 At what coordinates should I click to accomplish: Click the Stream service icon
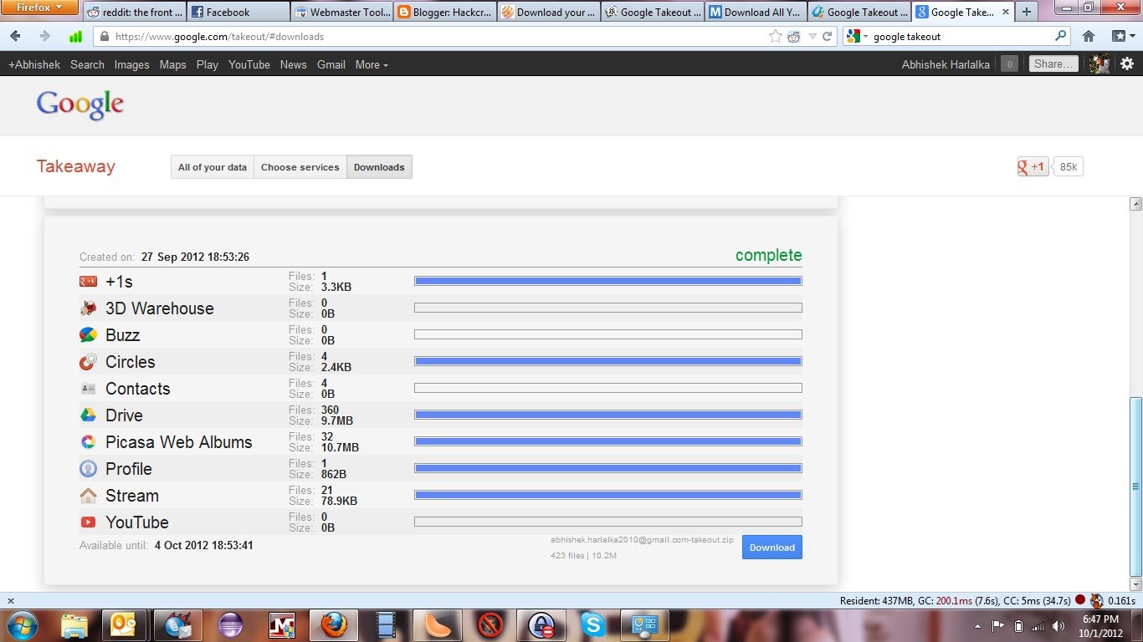pyautogui.click(x=88, y=495)
